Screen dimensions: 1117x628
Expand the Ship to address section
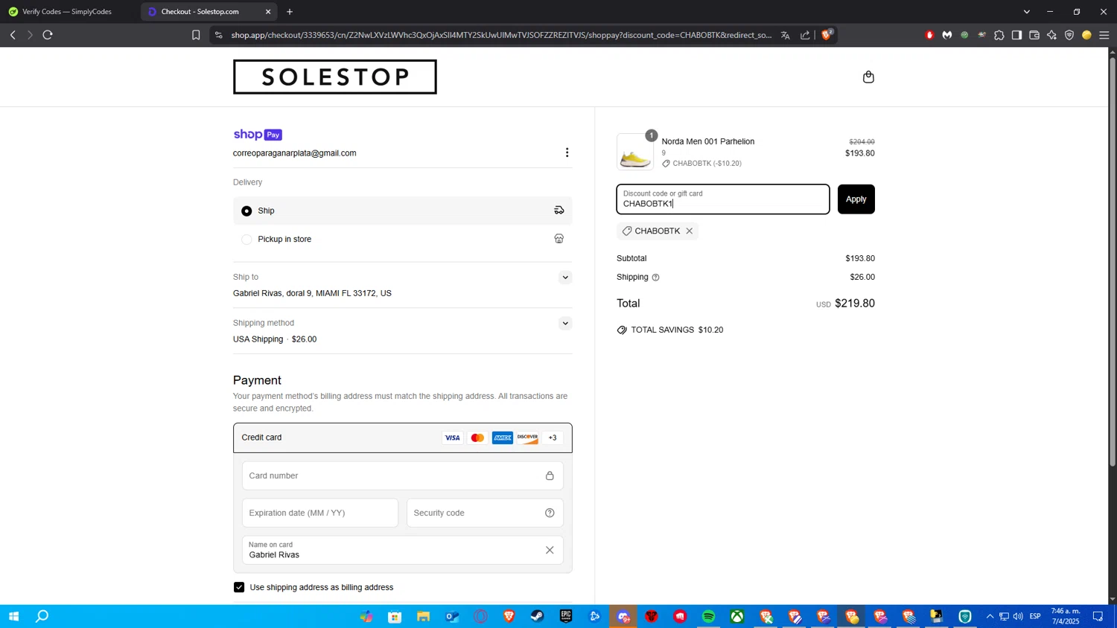click(x=565, y=278)
